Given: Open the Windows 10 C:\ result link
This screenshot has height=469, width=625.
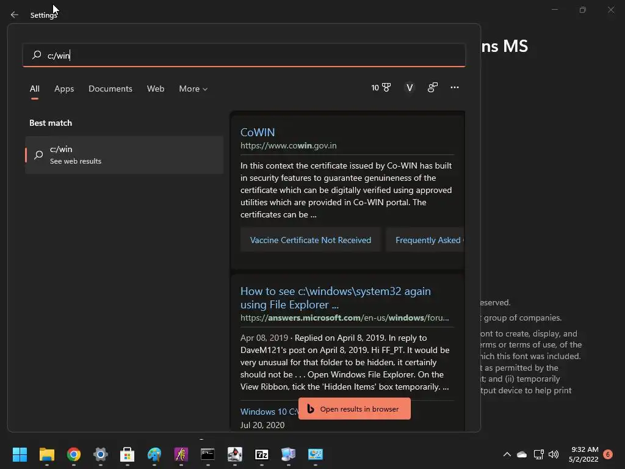Looking at the screenshot, I should (269, 412).
